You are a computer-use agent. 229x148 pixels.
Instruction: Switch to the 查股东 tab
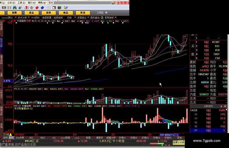[x=100, y=138]
